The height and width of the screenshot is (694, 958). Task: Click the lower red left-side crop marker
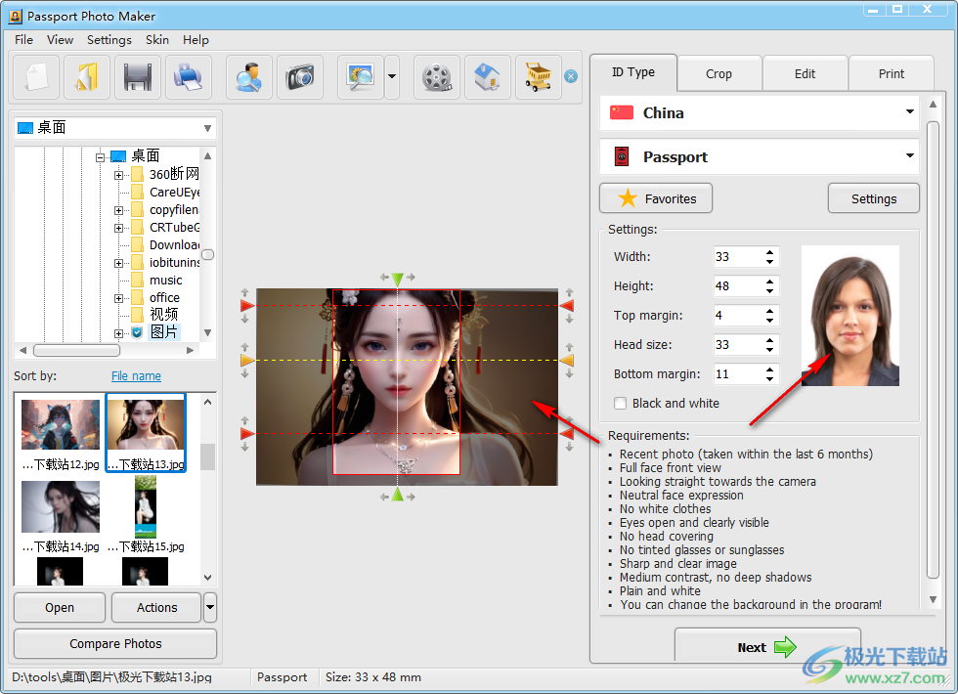246,434
